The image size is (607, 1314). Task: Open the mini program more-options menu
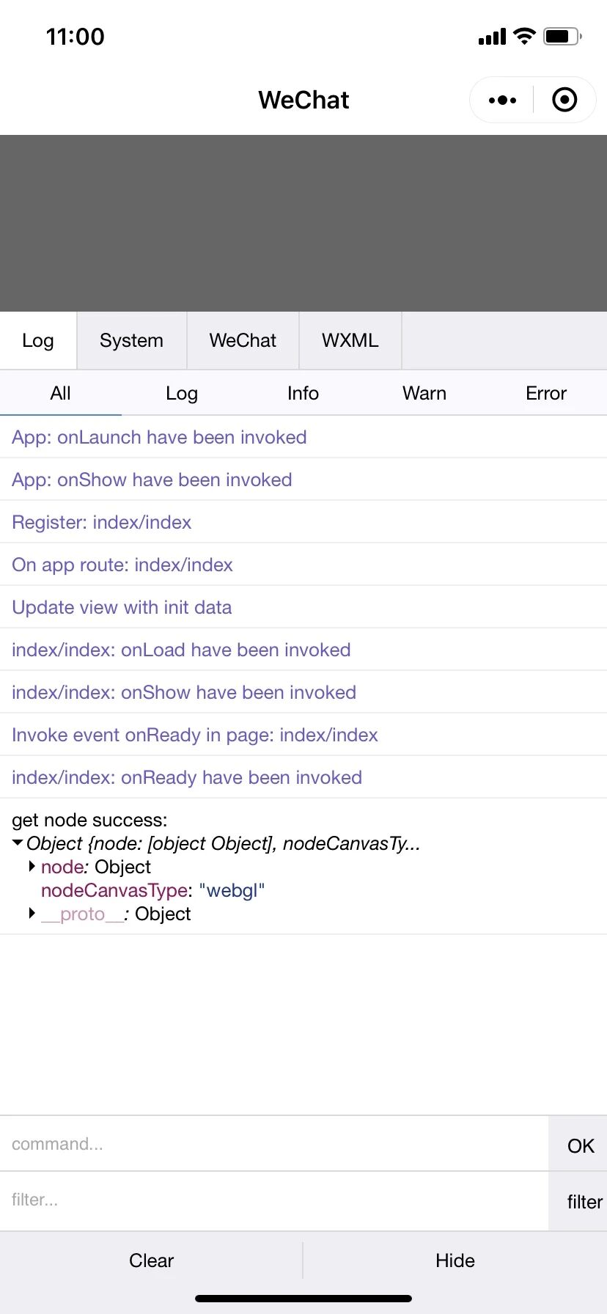502,100
